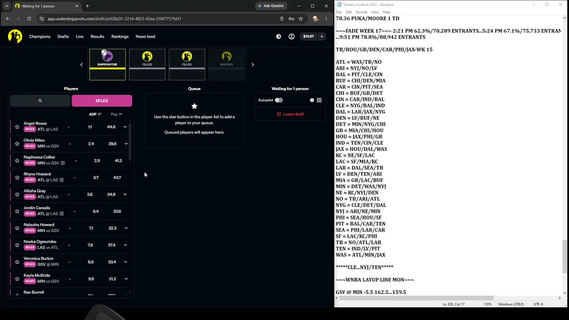569x320 pixels.
Task: Expand Natasha Howard player details
Action: click(x=126, y=228)
